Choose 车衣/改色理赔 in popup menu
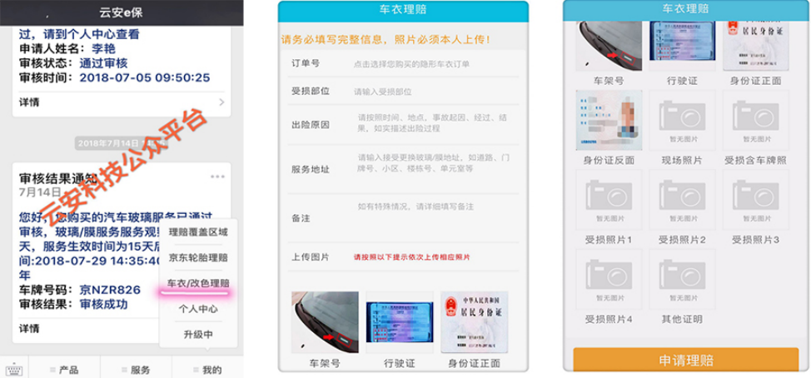Viewport: 811px width, 378px height. pos(198,283)
